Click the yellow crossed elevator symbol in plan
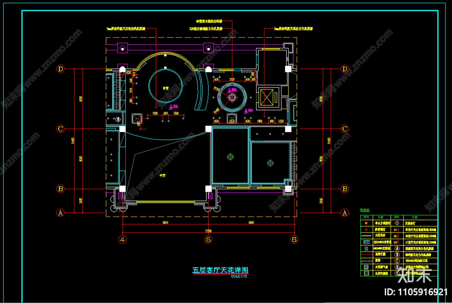This screenshot has height=303, width=452. click(x=267, y=97)
